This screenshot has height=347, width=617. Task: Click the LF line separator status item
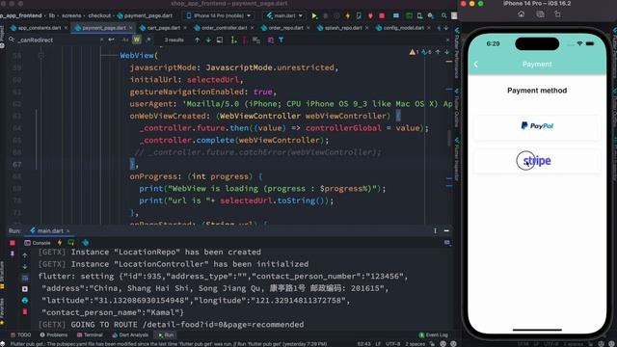point(378,344)
